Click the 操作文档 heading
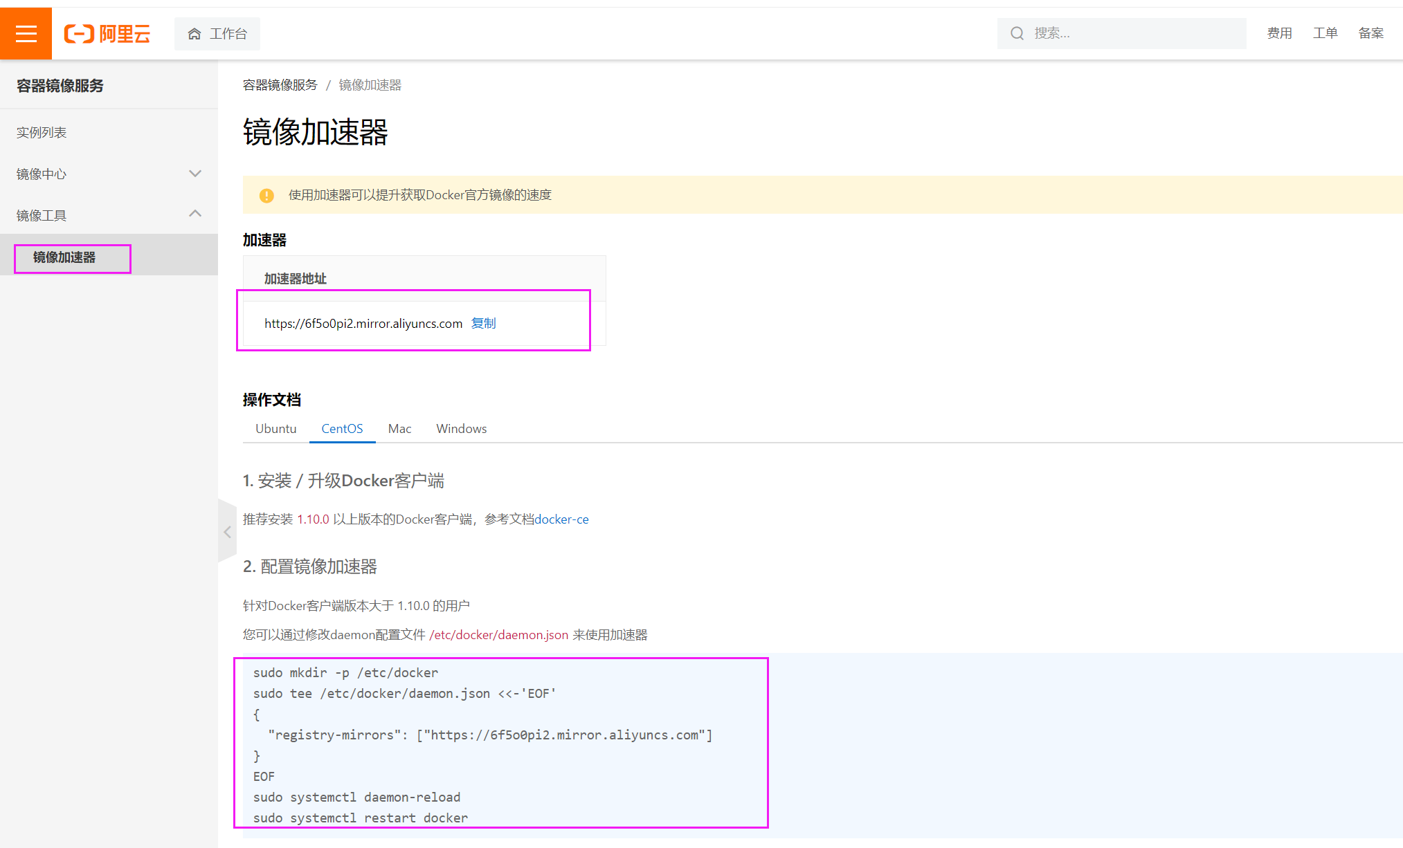 pyautogui.click(x=272, y=400)
